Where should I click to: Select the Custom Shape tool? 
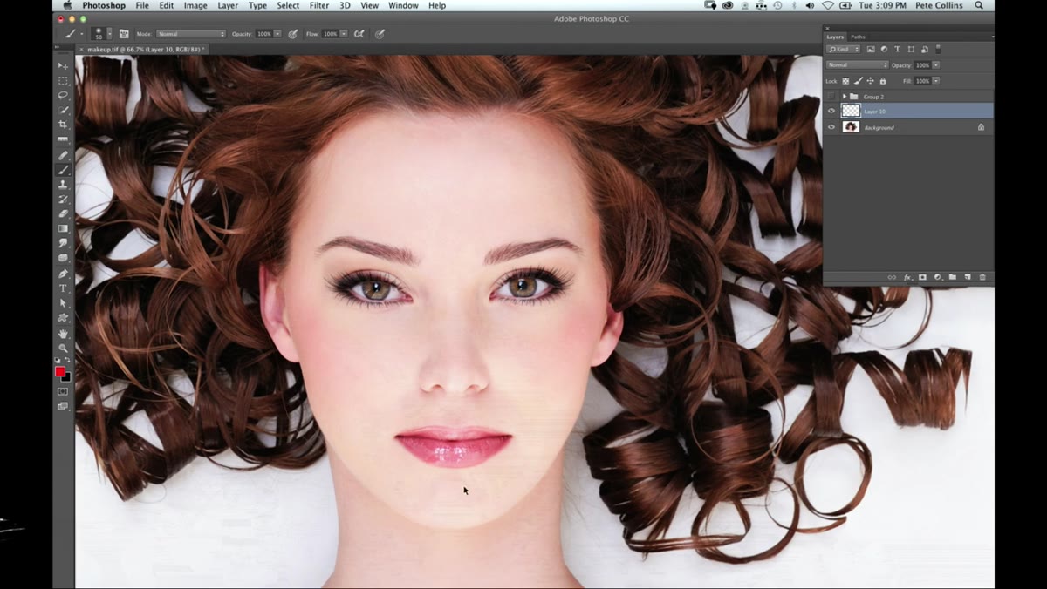click(63, 318)
